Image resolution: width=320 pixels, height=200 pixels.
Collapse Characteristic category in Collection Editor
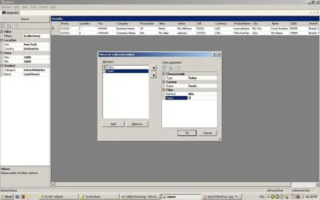click(163, 74)
